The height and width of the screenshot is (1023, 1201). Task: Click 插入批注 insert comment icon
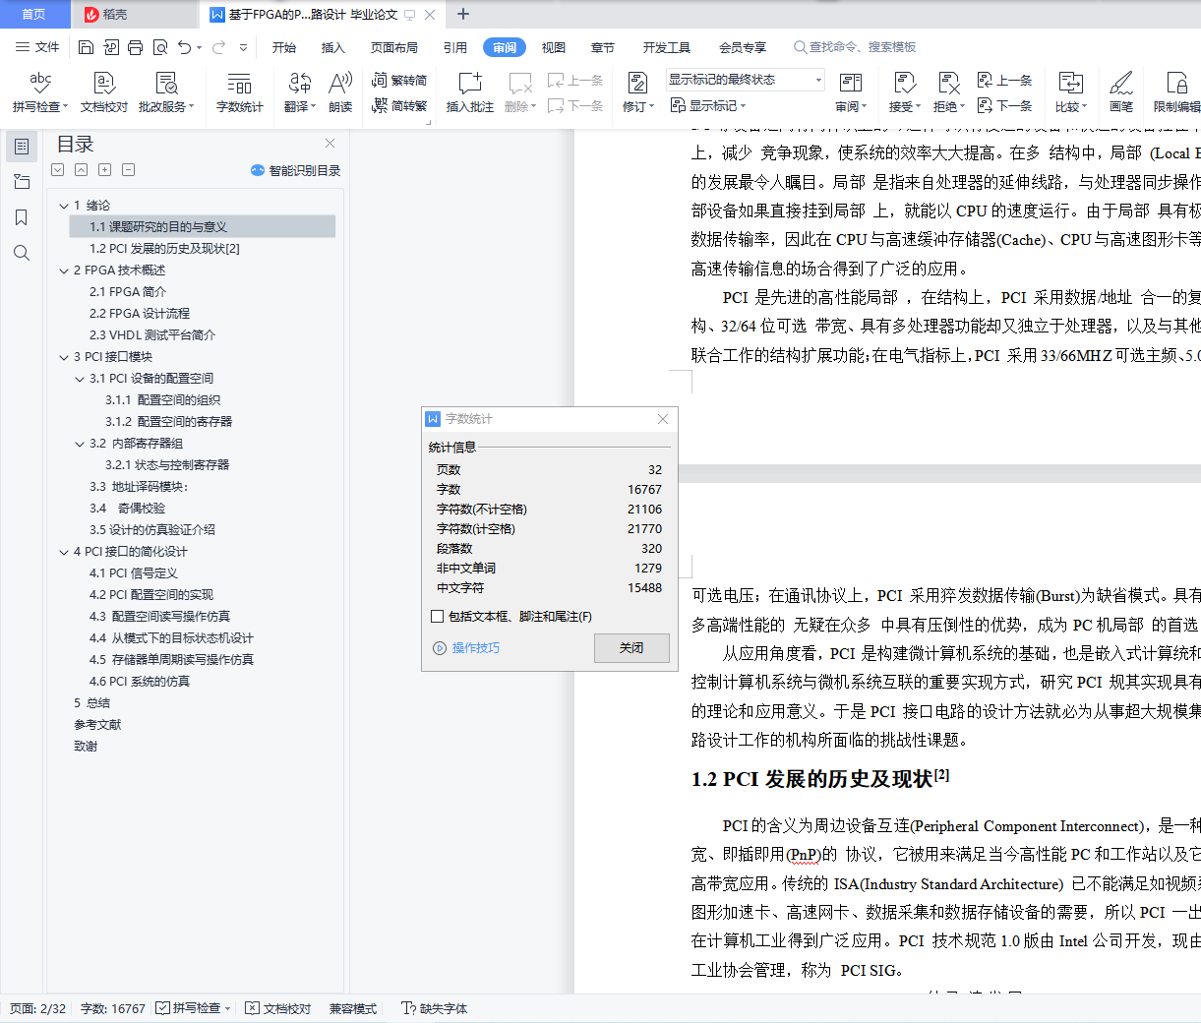(470, 92)
